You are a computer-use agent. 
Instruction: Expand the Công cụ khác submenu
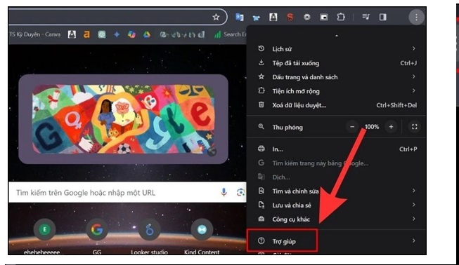coord(337,219)
